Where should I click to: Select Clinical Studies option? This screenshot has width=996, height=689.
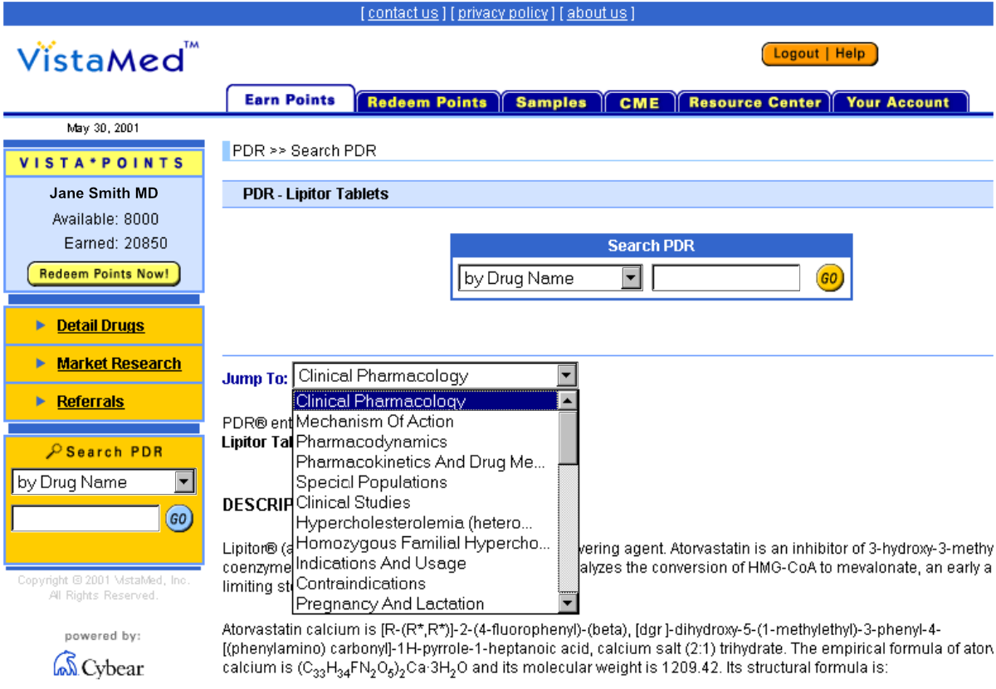pos(426,502)
